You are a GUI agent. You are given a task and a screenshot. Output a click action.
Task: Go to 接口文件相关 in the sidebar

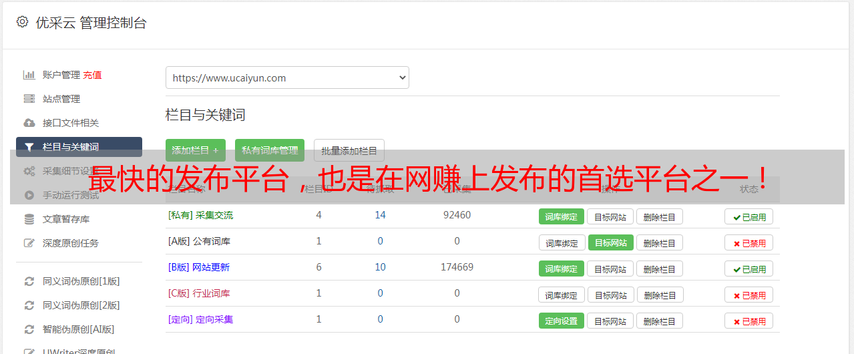(71, 123)
